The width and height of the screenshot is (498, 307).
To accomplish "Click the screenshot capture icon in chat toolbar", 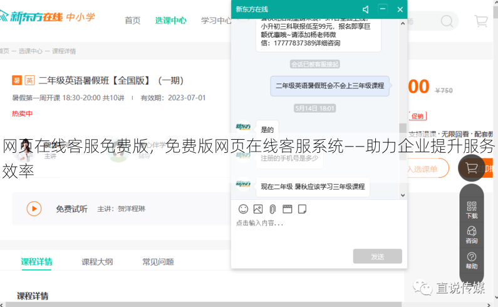I will [287, 209].
